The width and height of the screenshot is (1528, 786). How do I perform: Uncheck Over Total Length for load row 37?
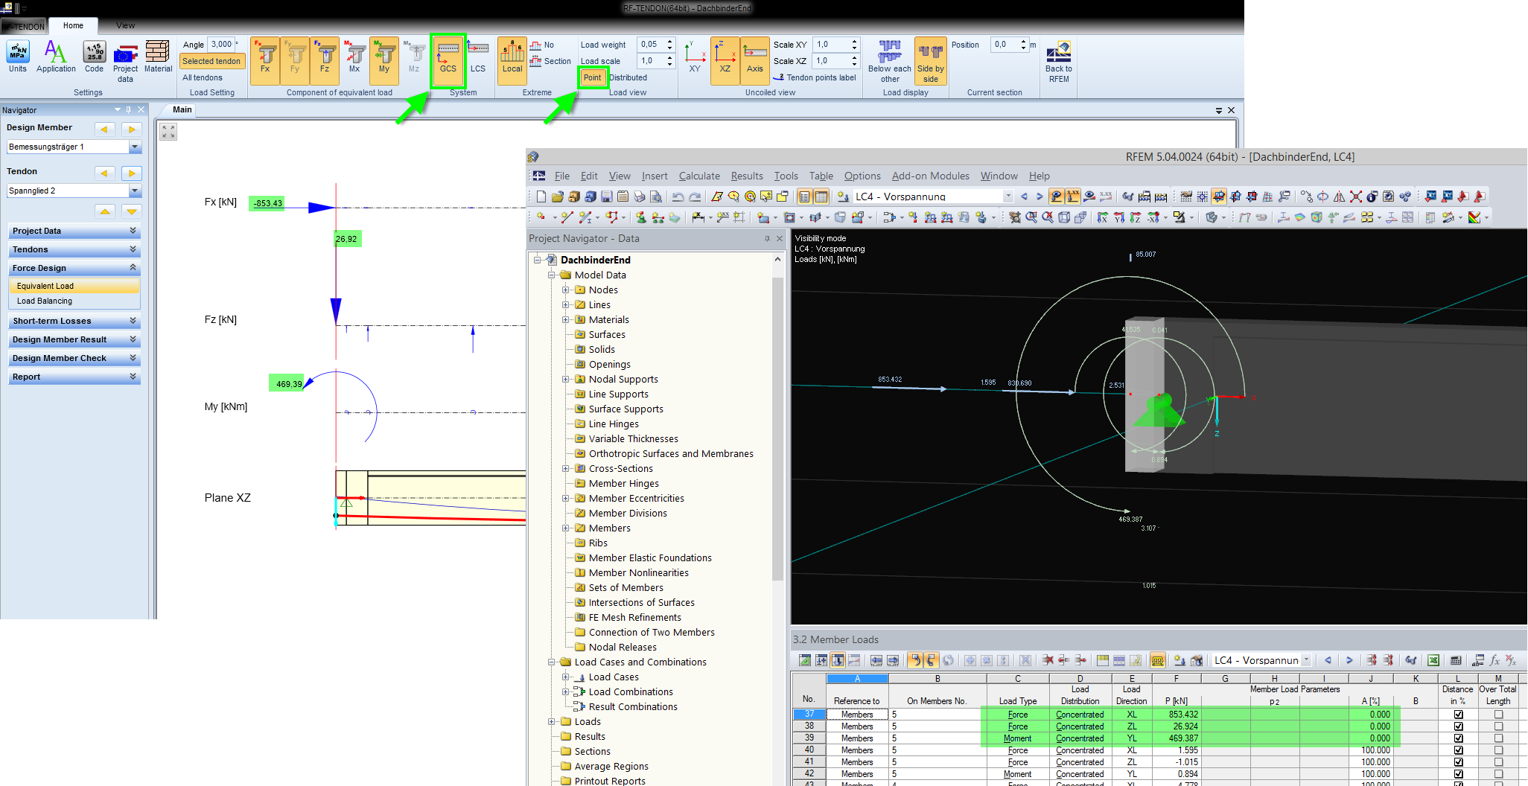[x=1498, y=714]
